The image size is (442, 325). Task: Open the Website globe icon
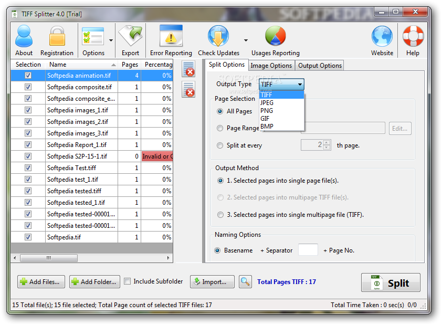[x=382, y=36]
